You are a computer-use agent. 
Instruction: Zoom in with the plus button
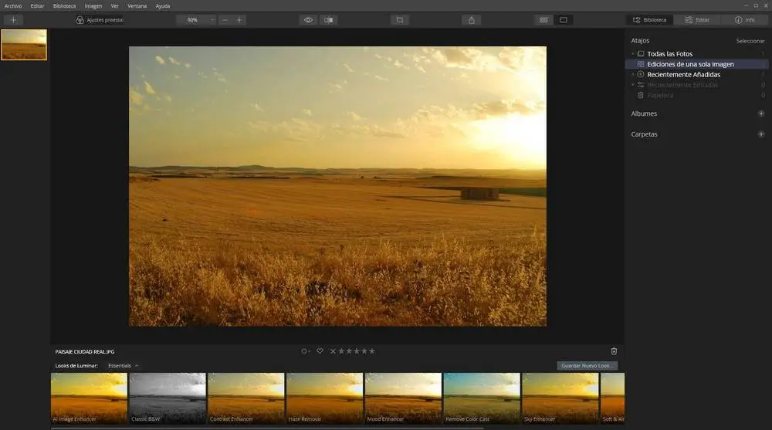(x=239, y=20)
